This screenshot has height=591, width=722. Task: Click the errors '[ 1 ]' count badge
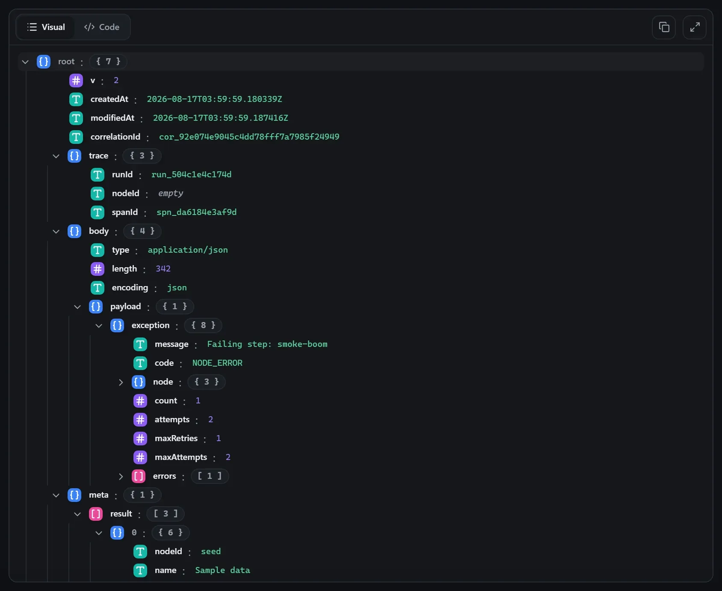210,476
